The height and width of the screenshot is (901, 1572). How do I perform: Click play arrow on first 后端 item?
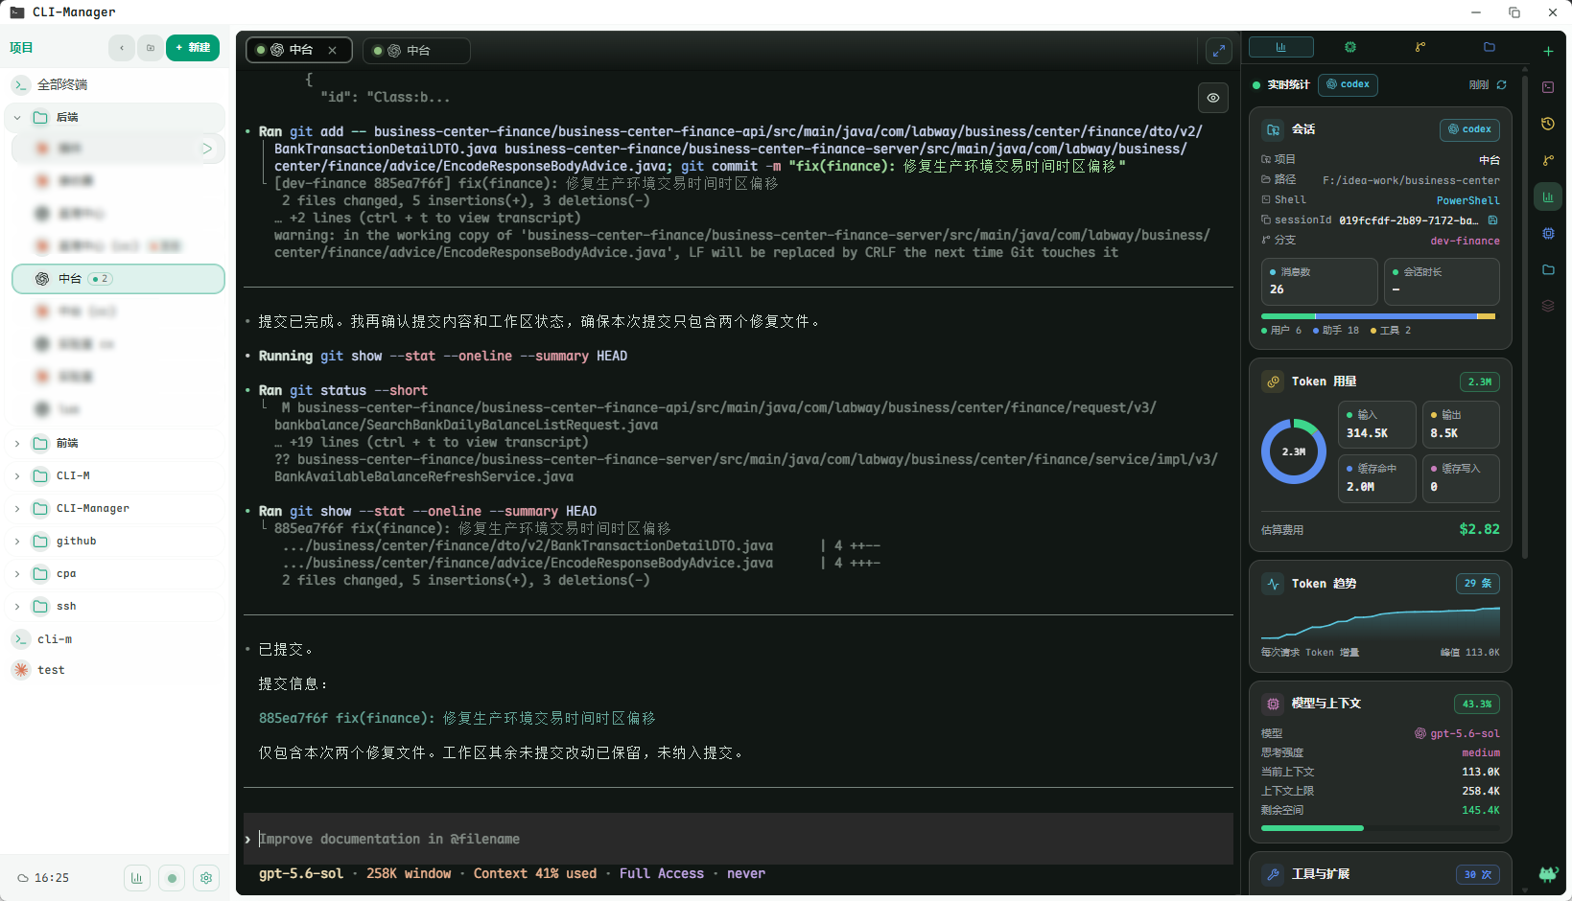[206, 149]
